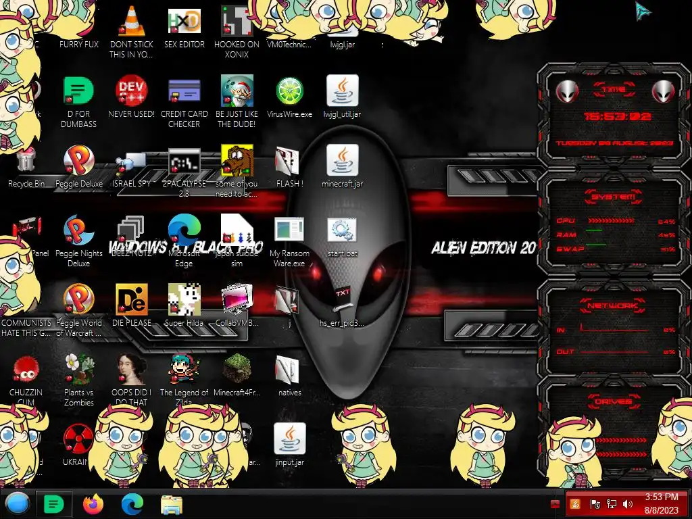Launch BE JUST LIKE THE DUDE! shortcut

point(237,91)
